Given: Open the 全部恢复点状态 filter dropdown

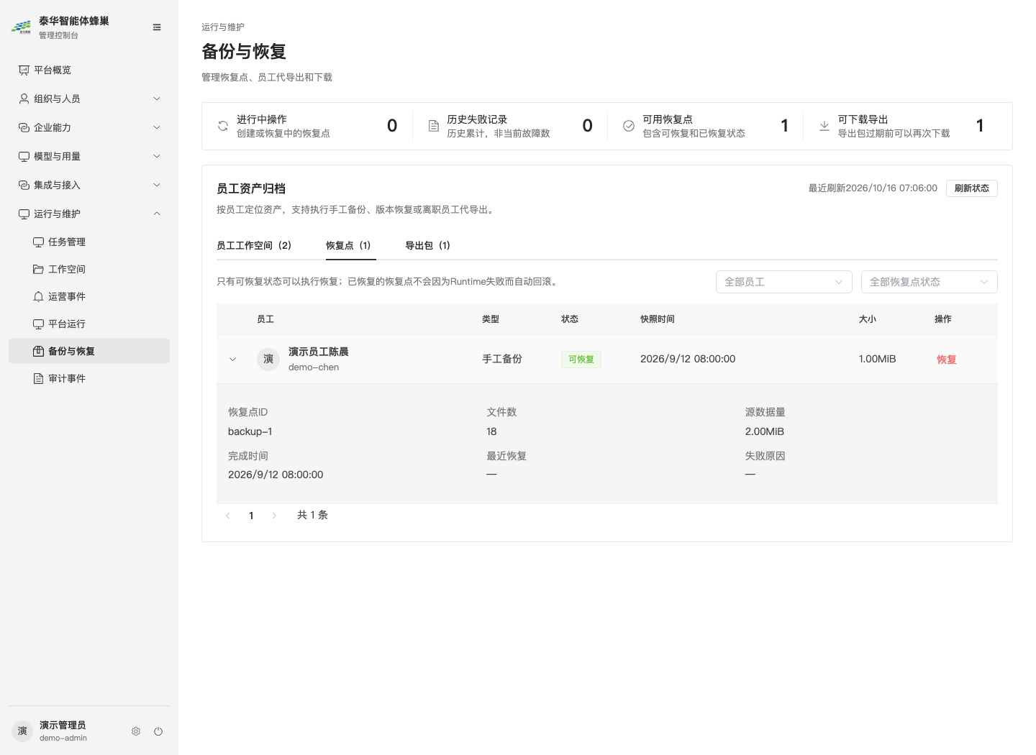Looking at the screenshot, I should [x=930, y=282].
